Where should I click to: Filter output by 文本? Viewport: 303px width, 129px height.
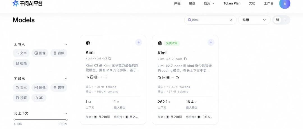click(21, 87)
